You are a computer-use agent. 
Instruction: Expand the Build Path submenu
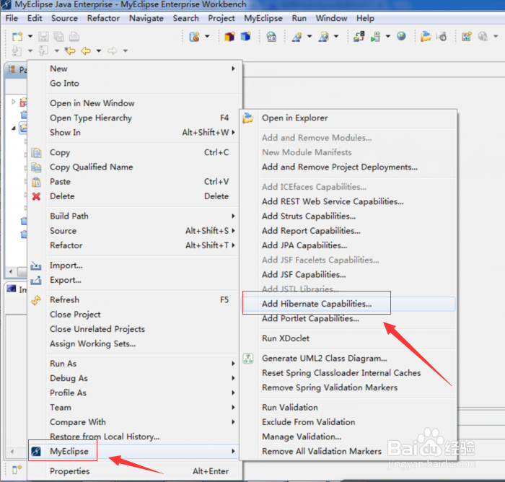[143, 216]
